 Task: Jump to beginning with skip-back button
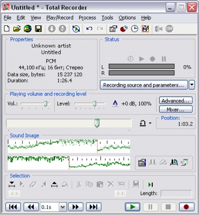click(x=13, y=207)
